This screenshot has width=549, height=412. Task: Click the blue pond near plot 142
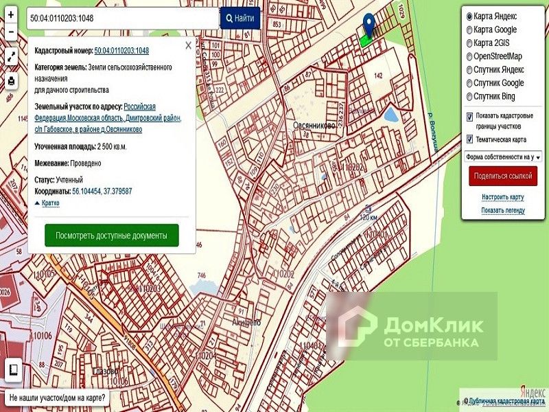(390, 115)
